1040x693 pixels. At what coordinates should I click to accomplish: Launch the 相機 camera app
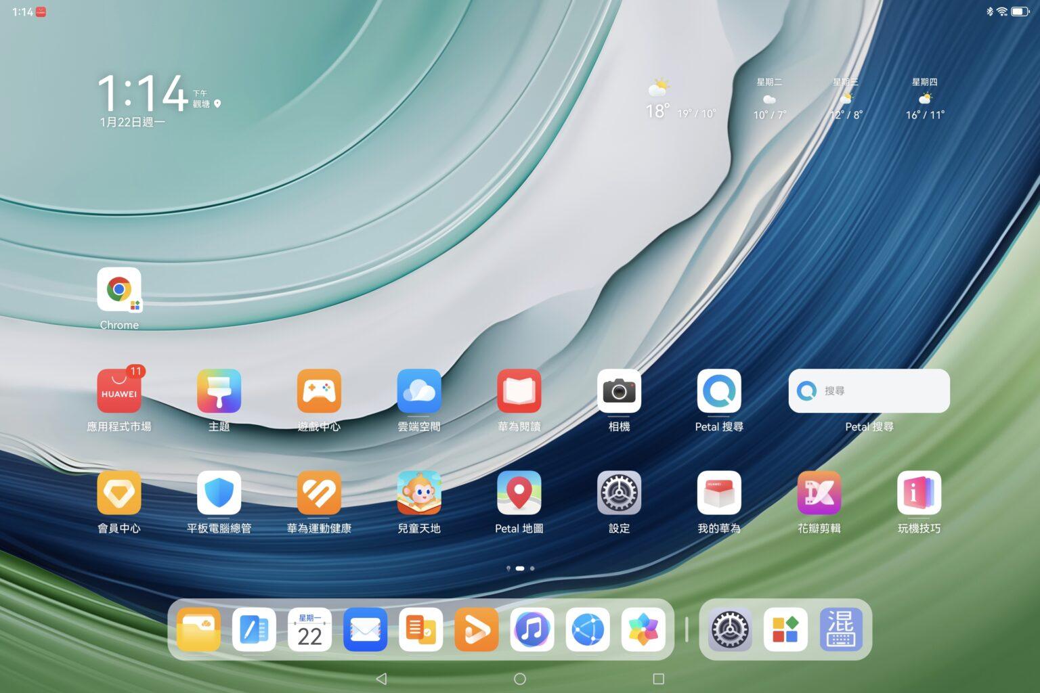point(619,391)
